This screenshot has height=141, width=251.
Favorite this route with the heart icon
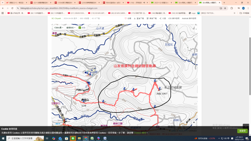coord(128,18)
